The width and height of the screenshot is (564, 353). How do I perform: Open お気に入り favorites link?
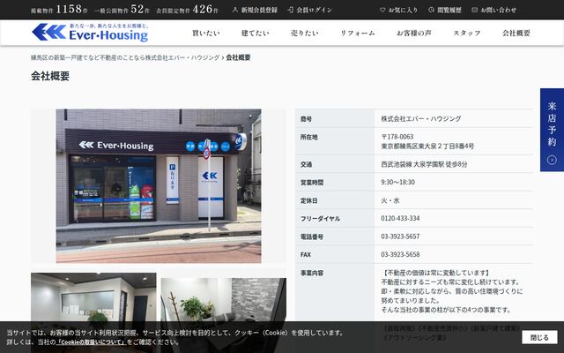click(399, 10)
